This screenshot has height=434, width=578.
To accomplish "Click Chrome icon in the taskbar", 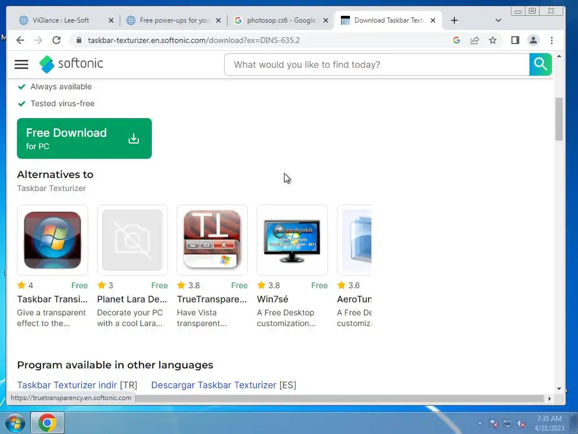I will pos(47,423).
